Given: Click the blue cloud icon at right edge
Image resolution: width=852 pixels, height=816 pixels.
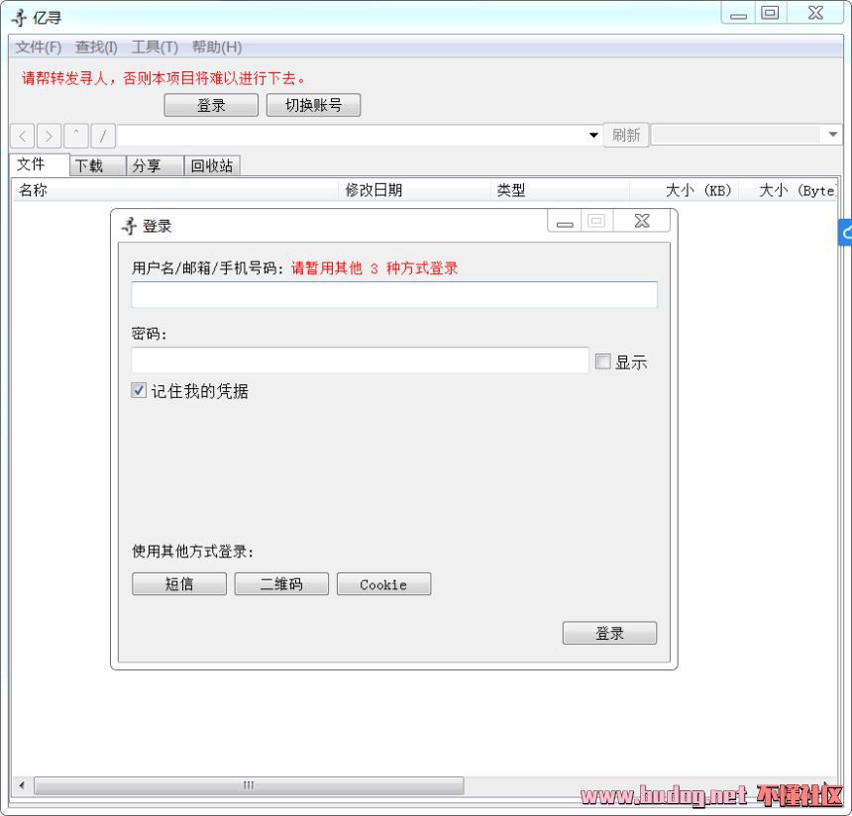Looking at the screenshot, I should click(845, 233).
